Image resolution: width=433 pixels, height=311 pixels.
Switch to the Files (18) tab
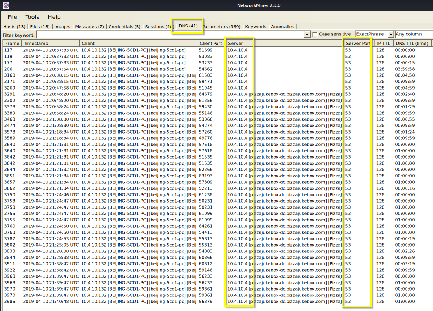pos(40,27)
